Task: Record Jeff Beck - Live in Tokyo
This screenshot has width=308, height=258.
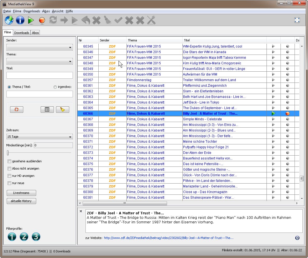Action: click(x=288, y=102)
